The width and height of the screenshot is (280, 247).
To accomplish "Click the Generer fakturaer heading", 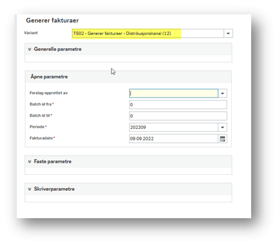I will point(52,21).
